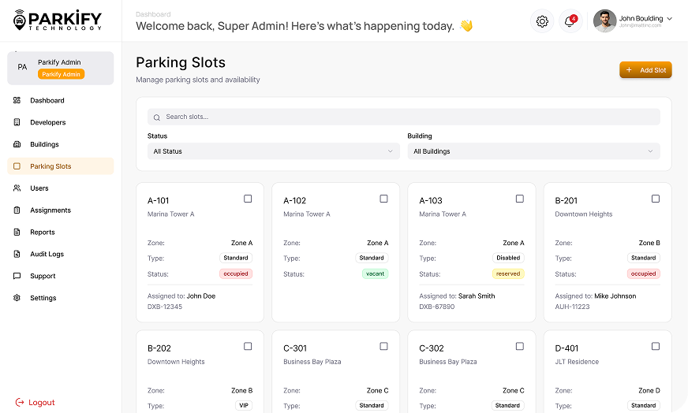This screenshot has width=688, height=413.
Task: Click the Developers icon in sidebar
Action: [x=17, y=123]
